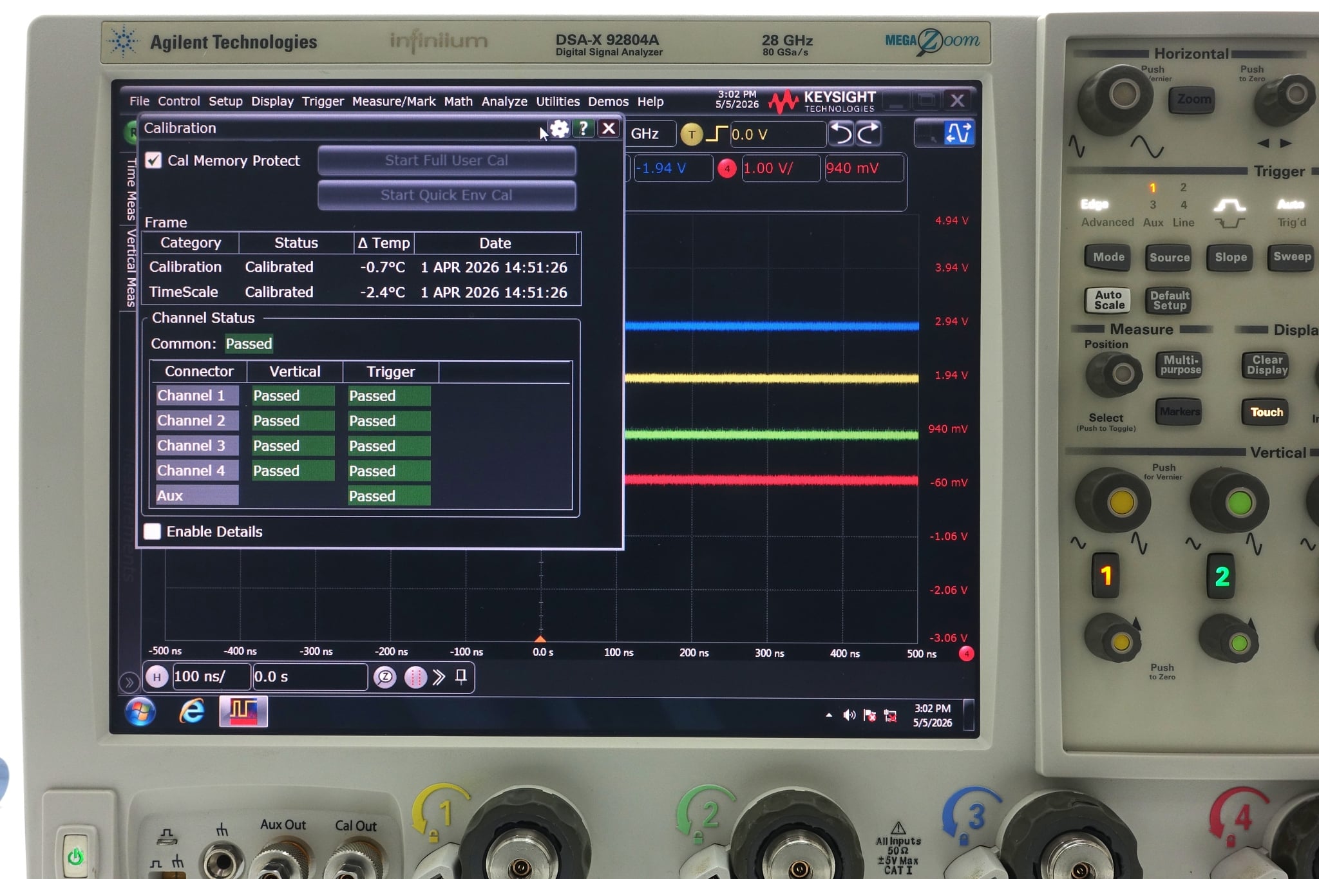Open the Utilities menu
The width and height of the screenshot is (1319, 879).
point(558,101)
